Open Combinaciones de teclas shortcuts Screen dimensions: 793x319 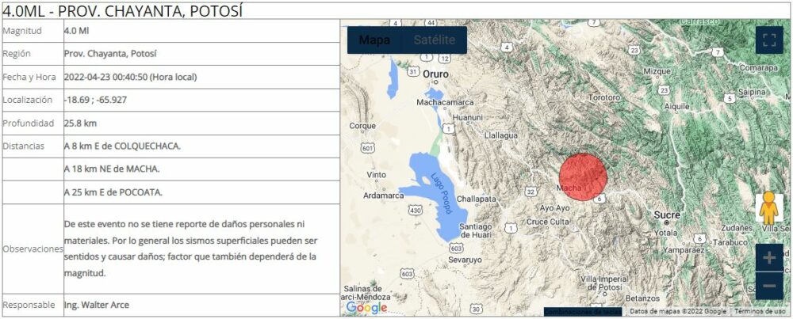coord(582,312)
